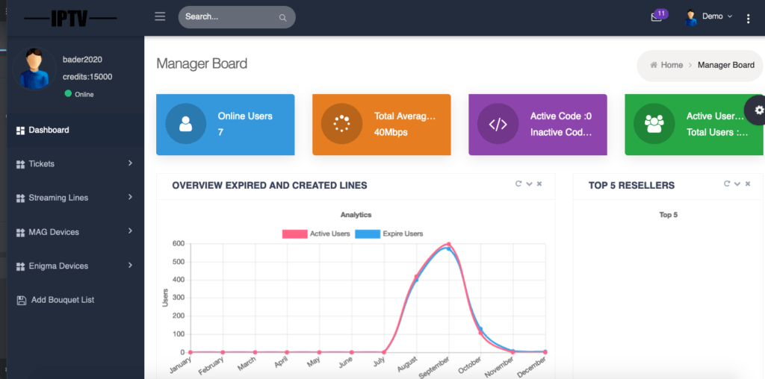Click the vertical three-dot options icon

(x=748, y=19)
